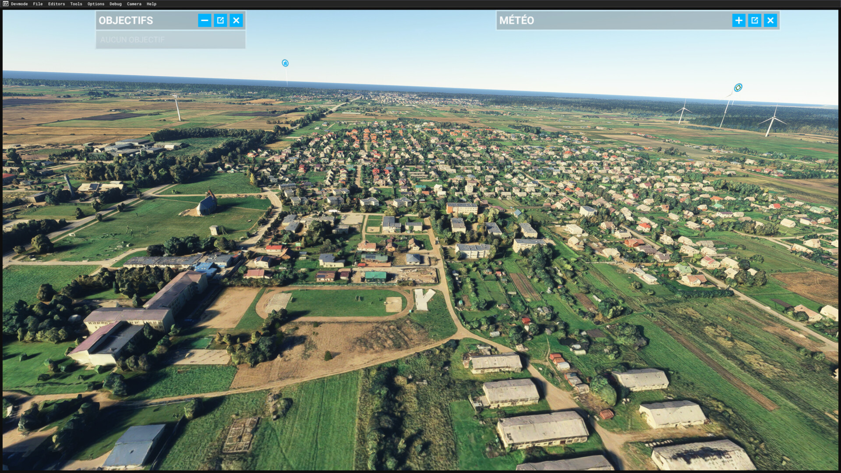841x473 pixels.
Task: Click the city POI marker with buildings icon
Action: tap(285, 63)
